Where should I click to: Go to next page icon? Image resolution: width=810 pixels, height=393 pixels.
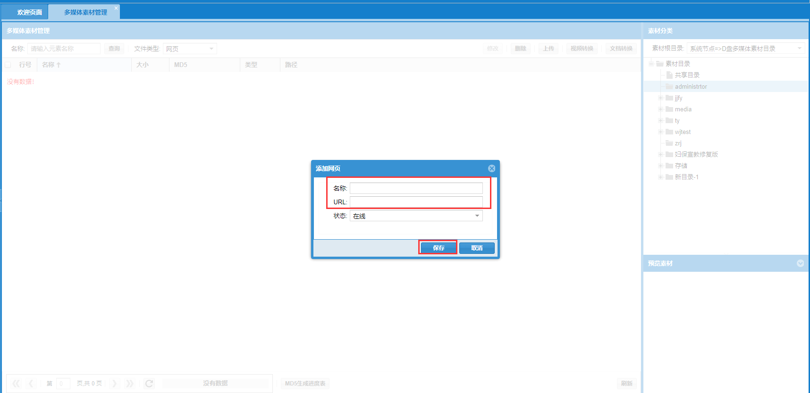[x=114, y=384]
